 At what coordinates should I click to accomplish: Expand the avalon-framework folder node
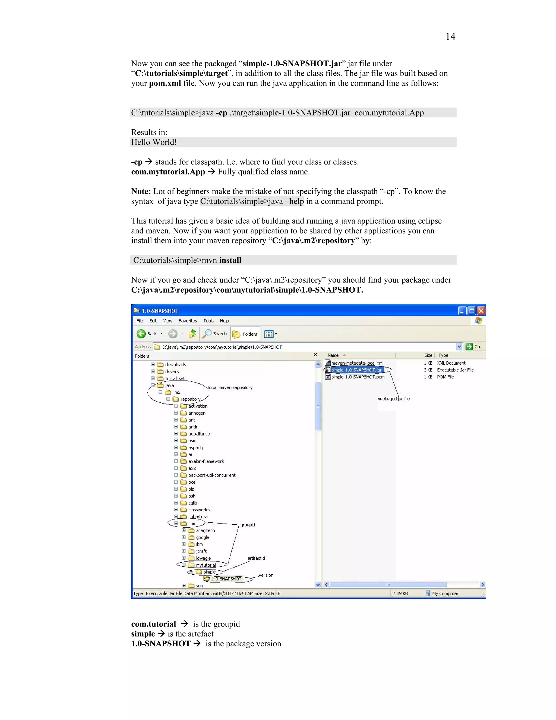click(176, 461)
